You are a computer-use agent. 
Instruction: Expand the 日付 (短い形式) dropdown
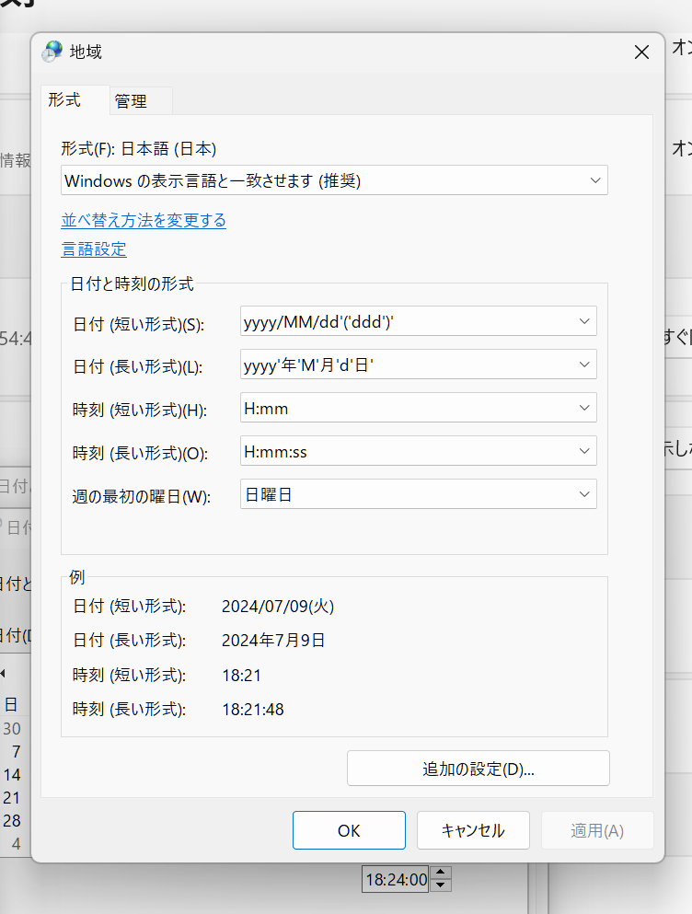coord(418,321)
